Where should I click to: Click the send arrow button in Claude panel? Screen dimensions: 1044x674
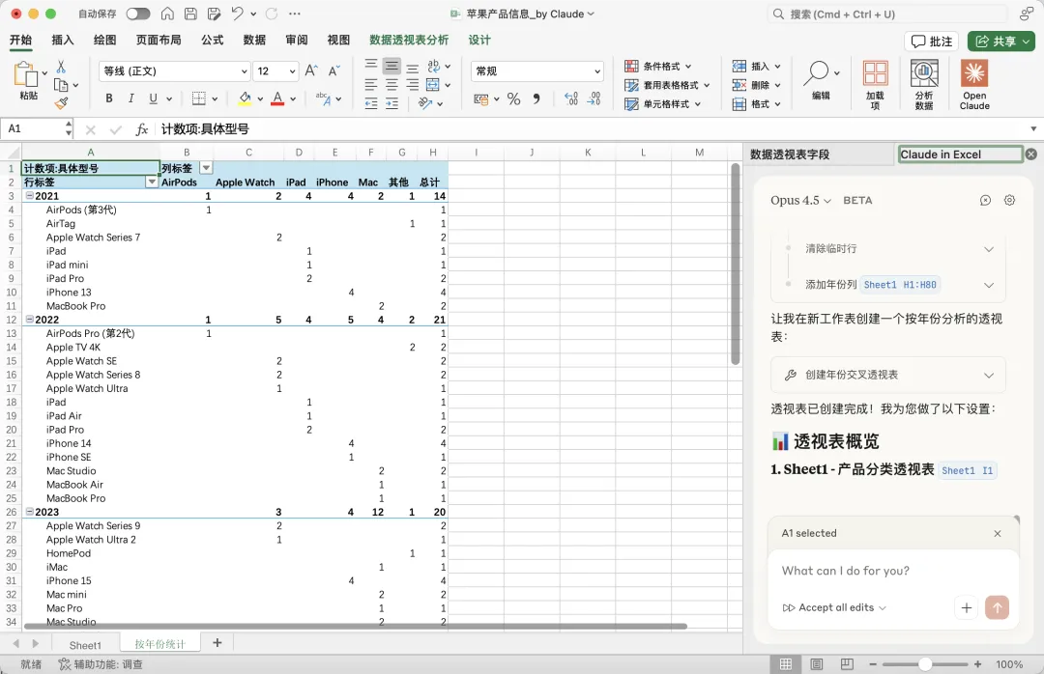coord(997,607)
